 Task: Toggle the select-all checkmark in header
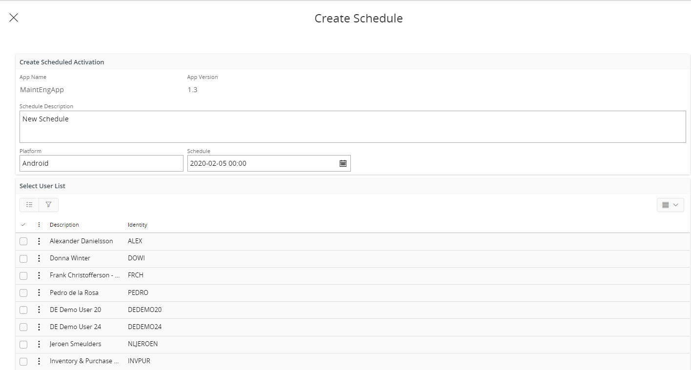pos(23,225)
